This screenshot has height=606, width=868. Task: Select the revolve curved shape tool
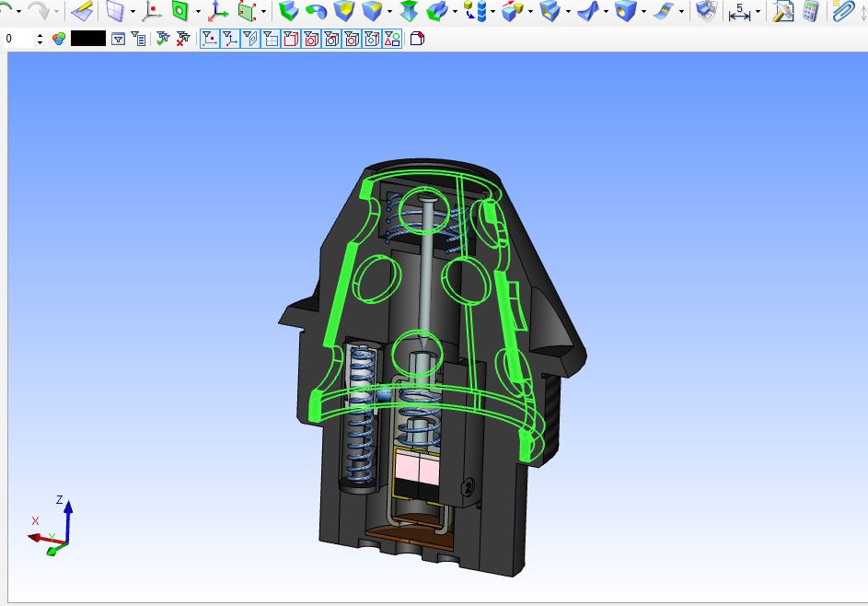[316, 11]
